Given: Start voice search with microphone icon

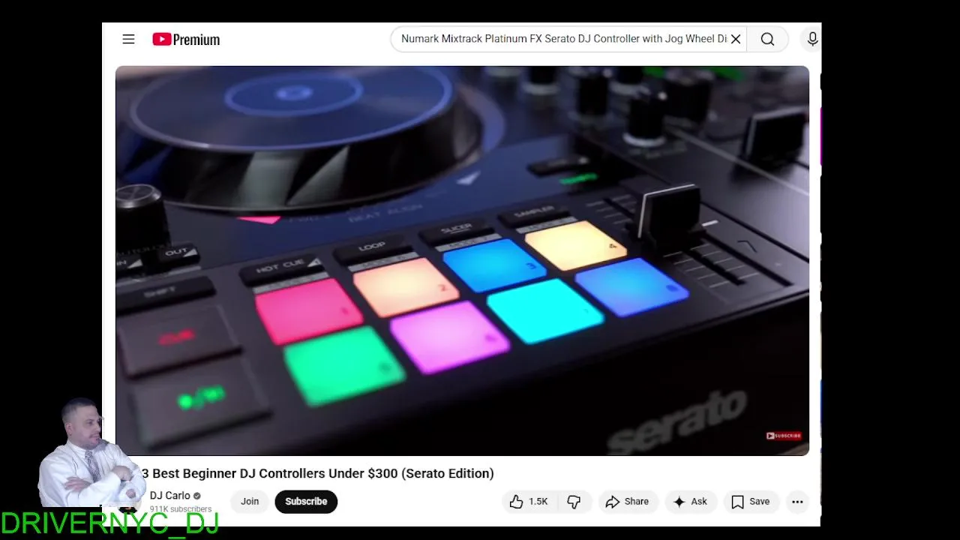Looking at the screenshot, I should click(812, 39).
